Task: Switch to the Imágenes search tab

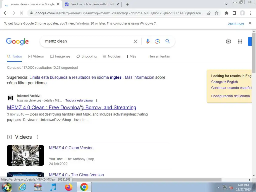Action: pyautogui.click(x=60, y=56)
